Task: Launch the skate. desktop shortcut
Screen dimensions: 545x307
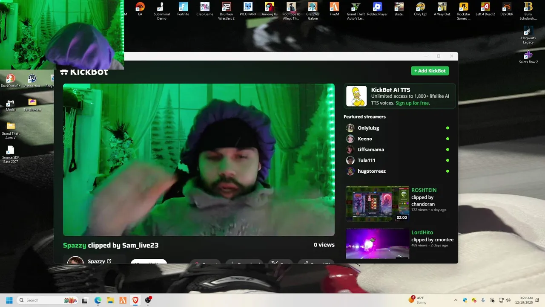Action: tap(399, 9)
